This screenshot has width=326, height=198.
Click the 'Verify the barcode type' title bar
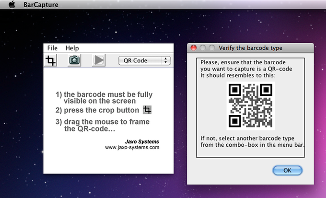pos(250,48)
